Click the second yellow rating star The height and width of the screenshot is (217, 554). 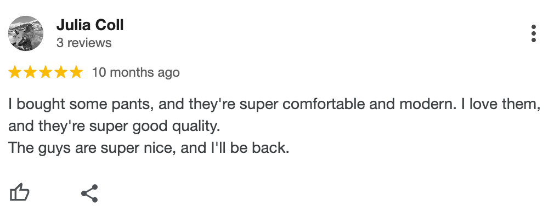[x=30, y=72]
